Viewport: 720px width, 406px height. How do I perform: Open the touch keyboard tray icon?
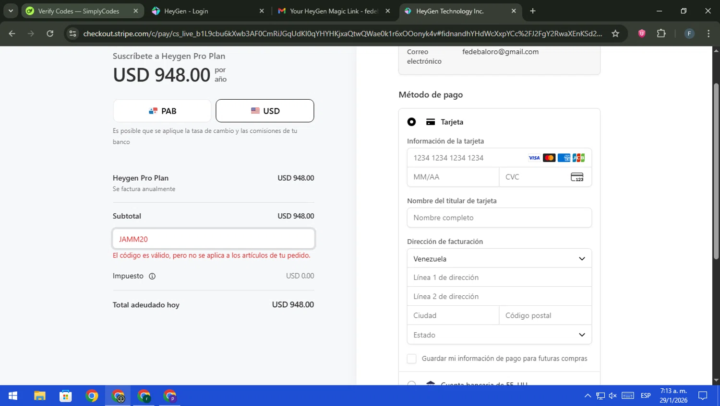pos(628,395)
